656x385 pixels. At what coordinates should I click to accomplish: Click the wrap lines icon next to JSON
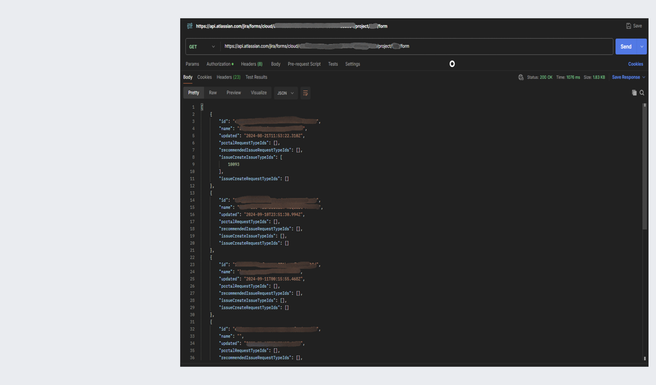point(305,92)
